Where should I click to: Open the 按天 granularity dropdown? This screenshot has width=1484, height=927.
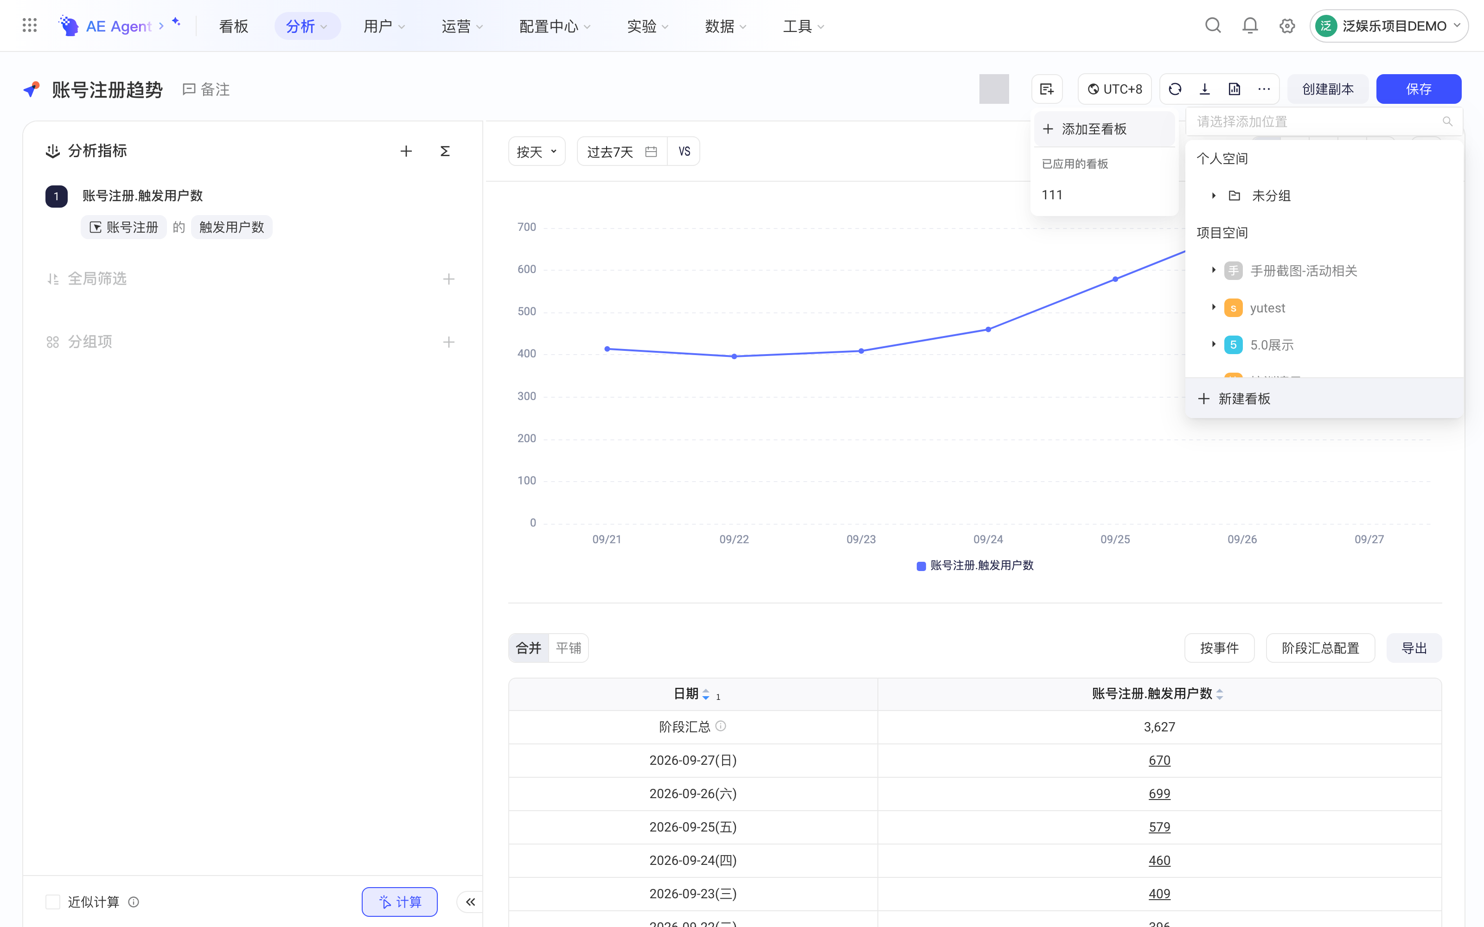(537, 152)
